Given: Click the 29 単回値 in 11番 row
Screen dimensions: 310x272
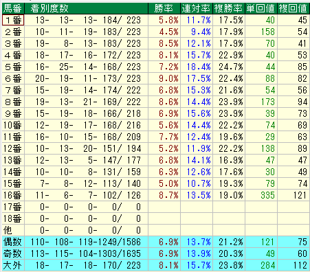Looking at the screenshot, I should [x=261, y=137].
